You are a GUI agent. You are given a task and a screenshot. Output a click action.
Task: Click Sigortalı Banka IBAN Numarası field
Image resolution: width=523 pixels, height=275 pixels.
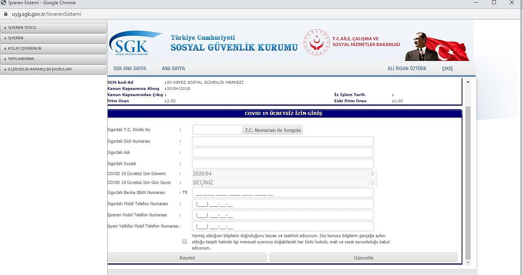(x=283, y=192)
